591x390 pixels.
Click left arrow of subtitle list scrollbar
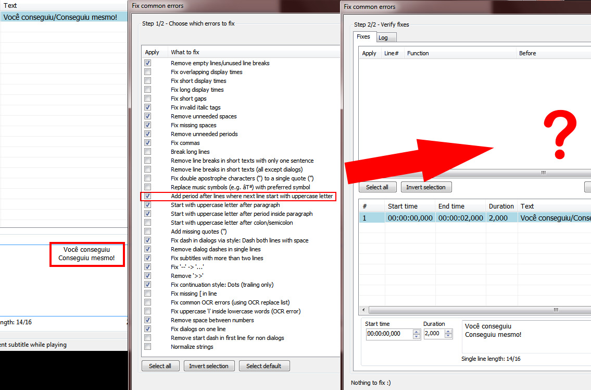363,310
